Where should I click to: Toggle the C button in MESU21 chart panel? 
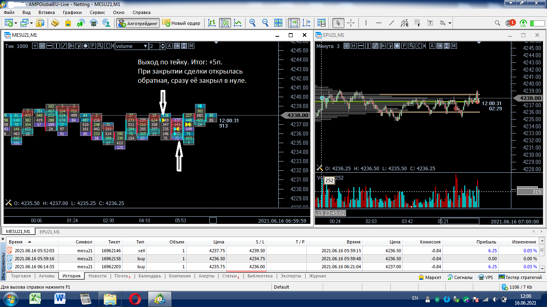pos(107,46)
